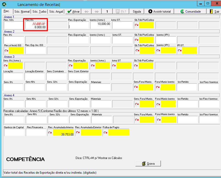Open the Comunidade link in toolbar

pyautogui.click(x=190, y=11)
